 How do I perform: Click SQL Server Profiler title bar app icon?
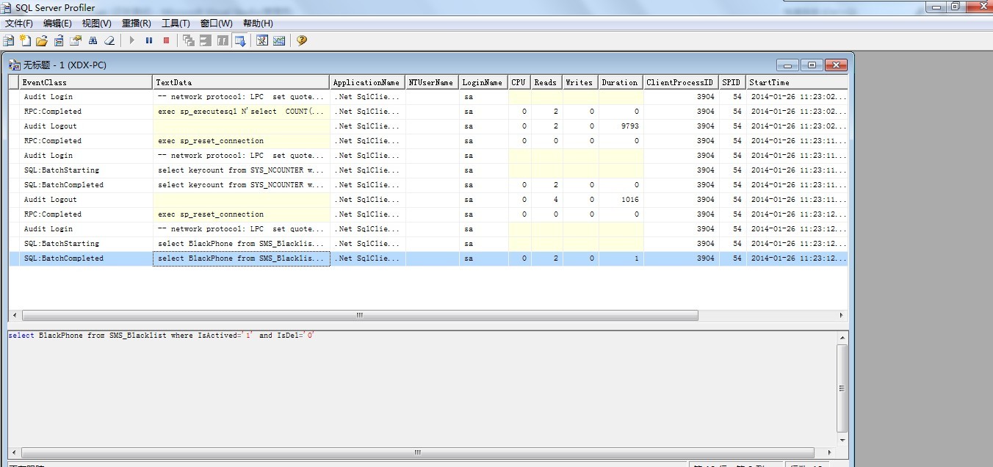point(7,7)
